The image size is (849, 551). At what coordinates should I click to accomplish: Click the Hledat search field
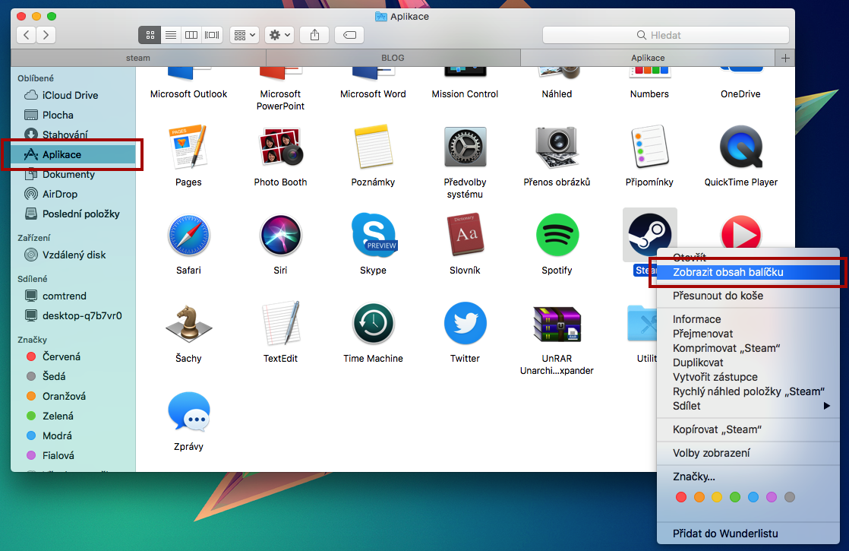(x=665, y=35)
